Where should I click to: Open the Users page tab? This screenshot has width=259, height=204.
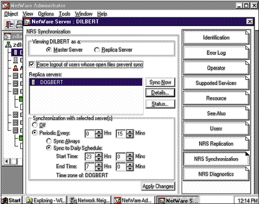[x=216, y=128]
